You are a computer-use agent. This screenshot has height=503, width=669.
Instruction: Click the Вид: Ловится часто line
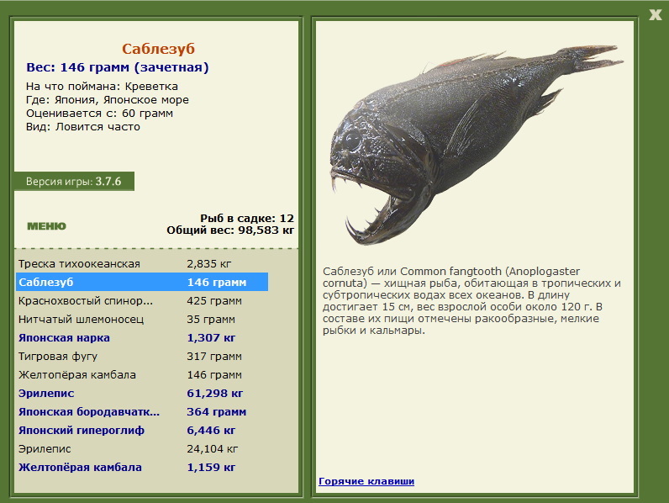point(83,127)
